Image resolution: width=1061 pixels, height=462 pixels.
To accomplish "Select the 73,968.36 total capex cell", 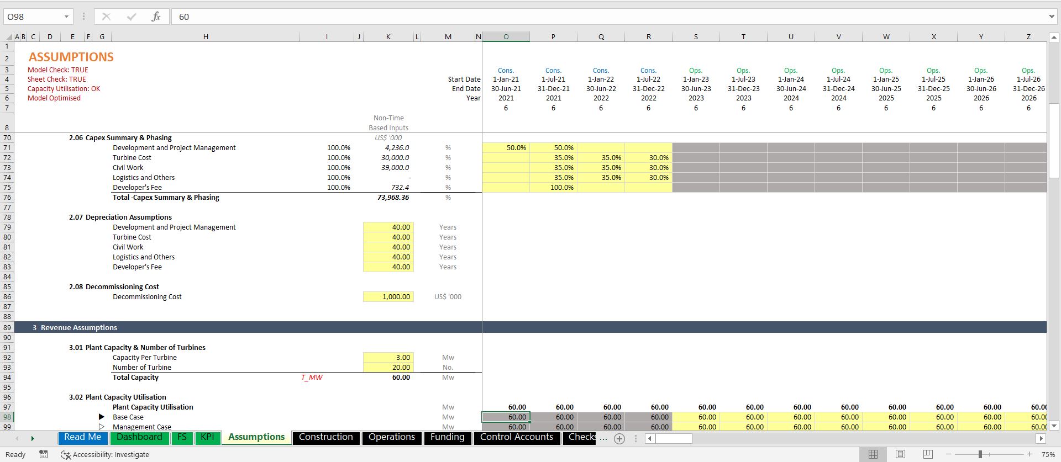I will pyautogui.click(x=388, y=197).
